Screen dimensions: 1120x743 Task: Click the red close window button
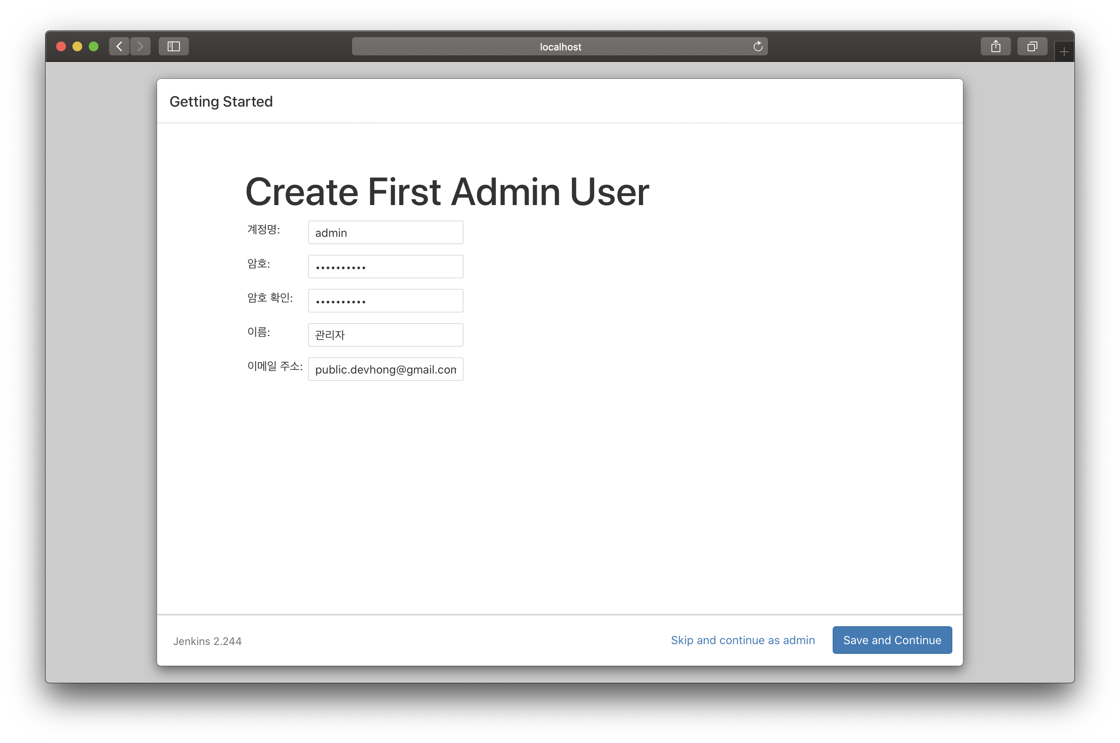coord(61,46)
